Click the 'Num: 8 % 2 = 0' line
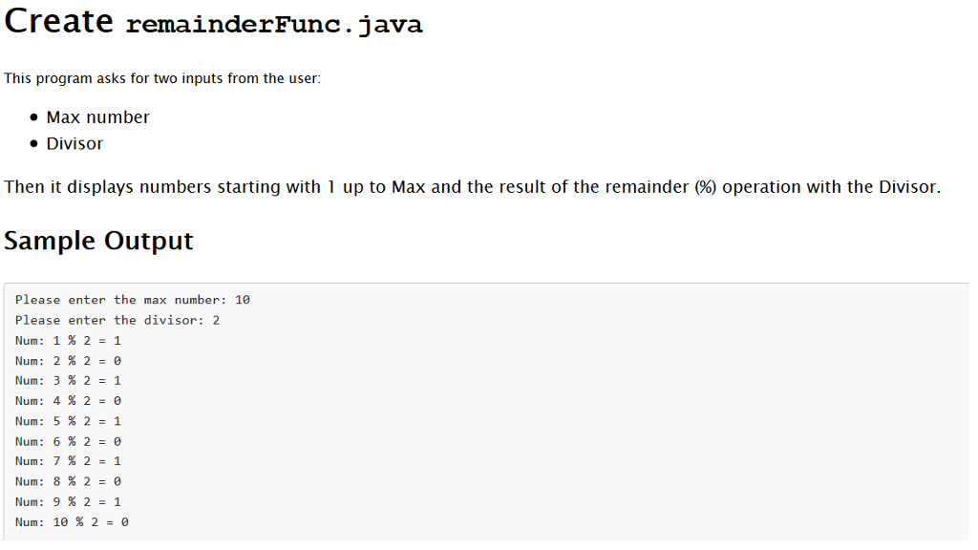The height and width of the screenshot is (550, 978). click(68, 482)
